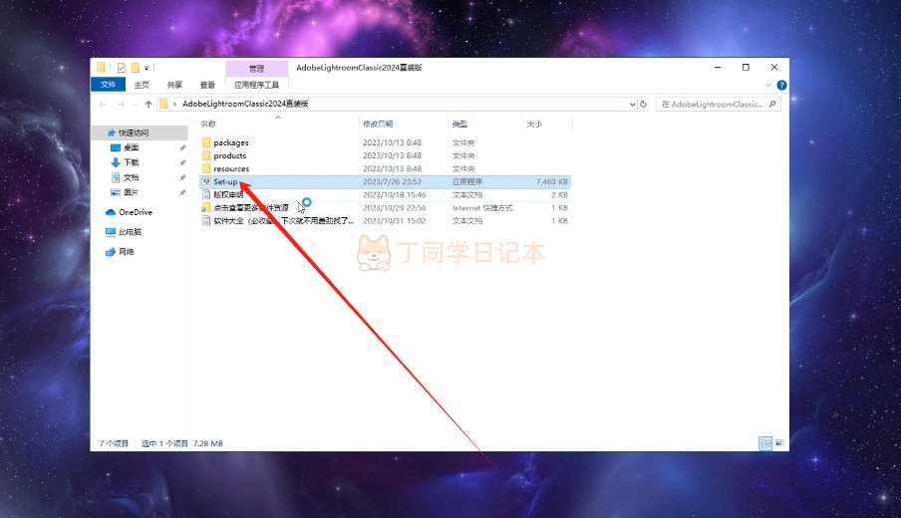Click the 2023/10/18 15:46 date cell
Screen dimensions: 901x518
[395, 194]
